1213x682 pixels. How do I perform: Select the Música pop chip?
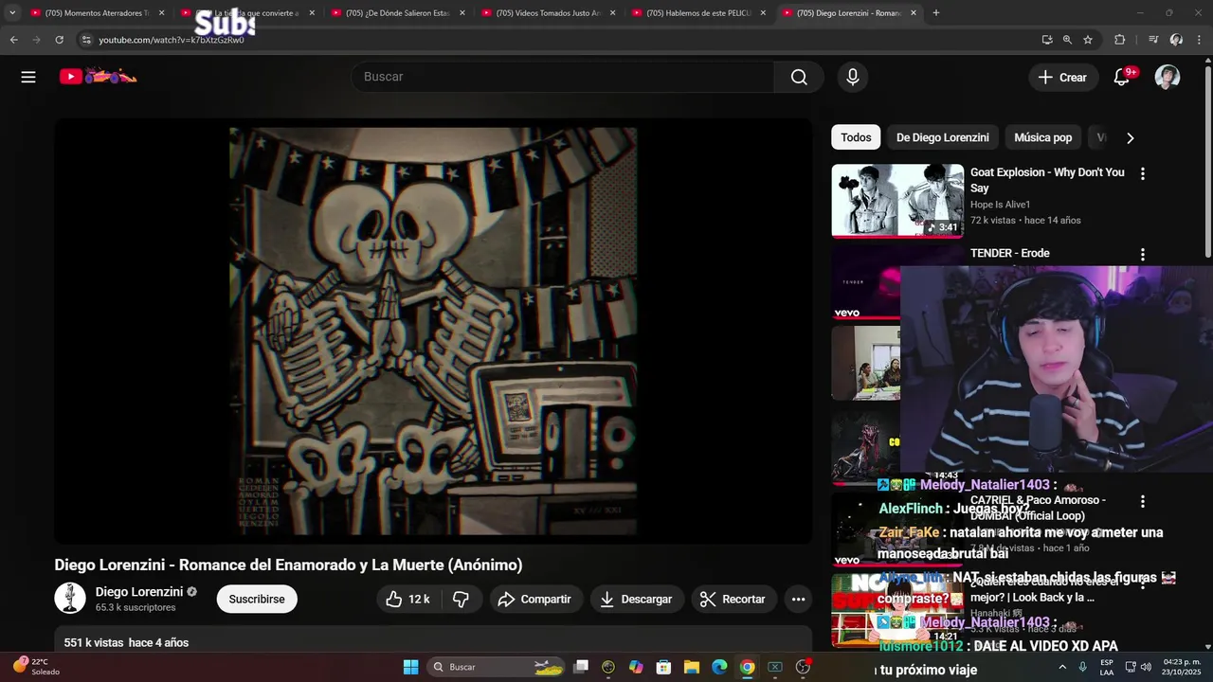[x=1042, y=137]
